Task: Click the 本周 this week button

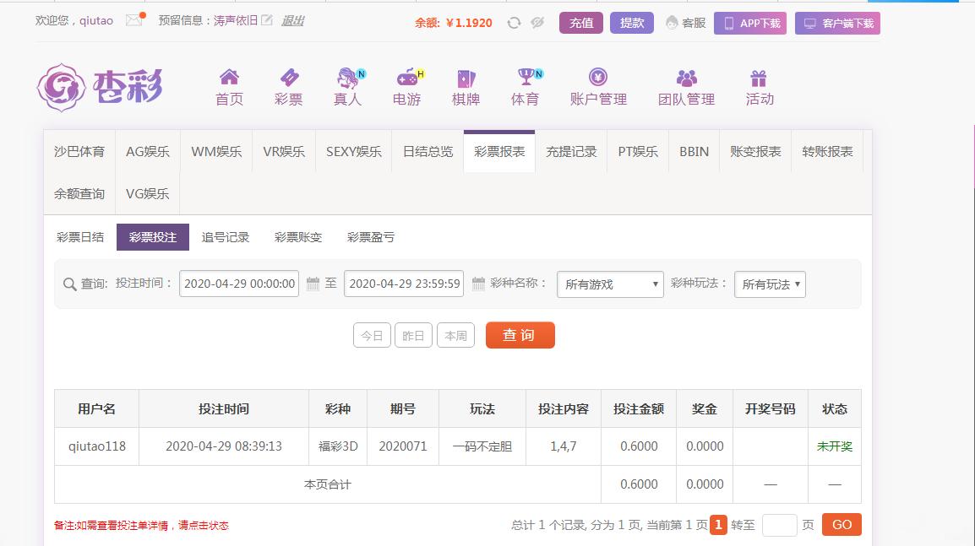Action: (x=455, y=335)
